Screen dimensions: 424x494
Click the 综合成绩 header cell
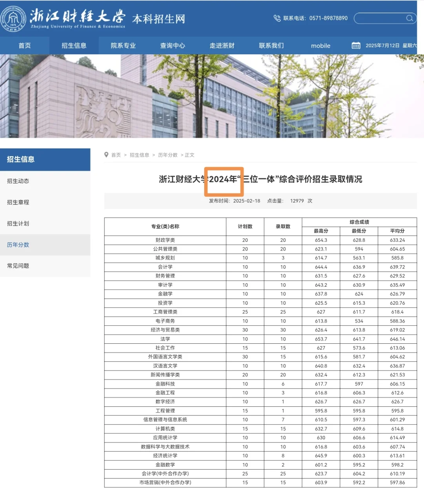pyautogui.click(x=359, y=222)
